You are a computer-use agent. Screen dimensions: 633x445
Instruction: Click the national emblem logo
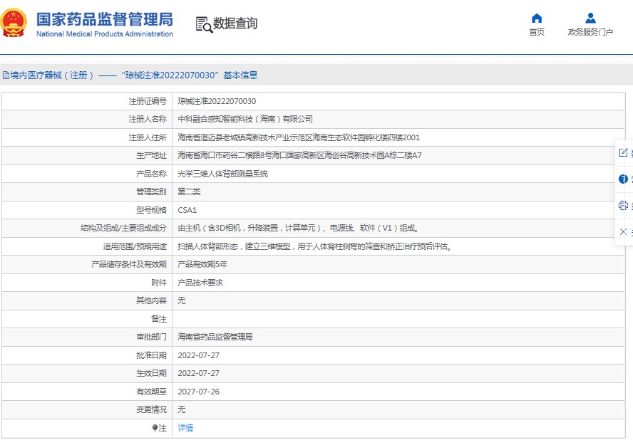14,23
